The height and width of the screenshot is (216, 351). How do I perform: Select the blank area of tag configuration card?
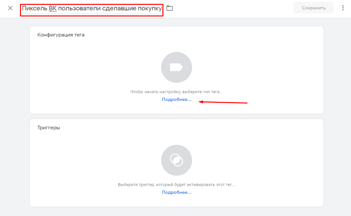[258, 67]
